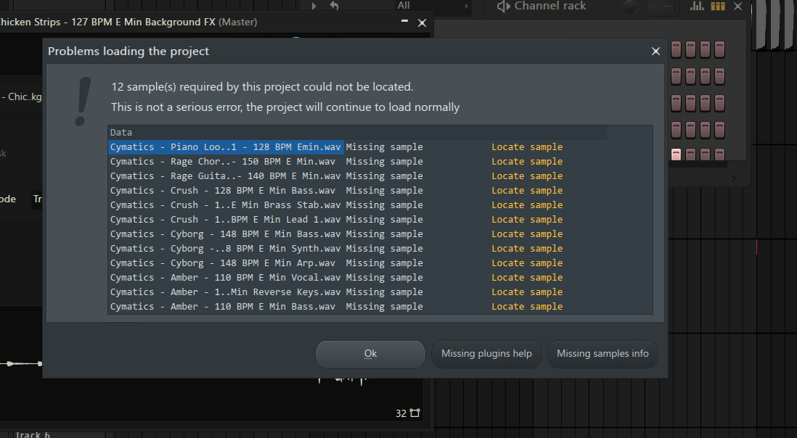The image size is (797, 438).
Task: Locate sample for Rage Guita 140 BPM
Action: pyautogui.click(x=527, y=176)
